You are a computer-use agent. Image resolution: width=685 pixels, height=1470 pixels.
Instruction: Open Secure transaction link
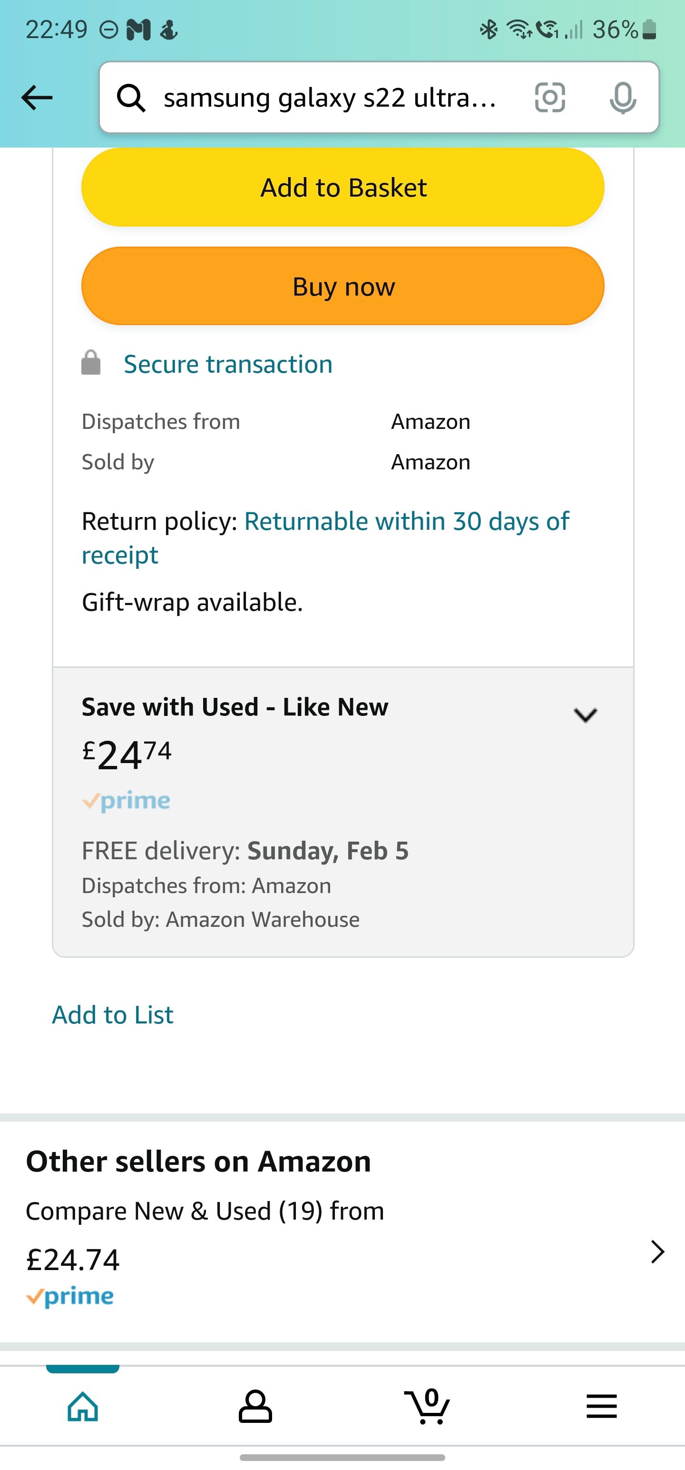pyautogui.click(x=228, y=364)
